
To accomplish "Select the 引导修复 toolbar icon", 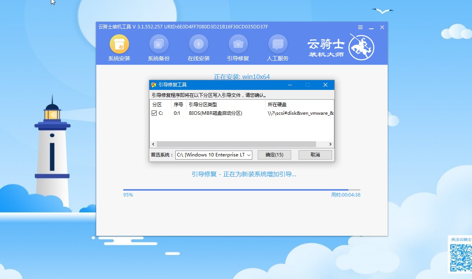I will [238, 44].
